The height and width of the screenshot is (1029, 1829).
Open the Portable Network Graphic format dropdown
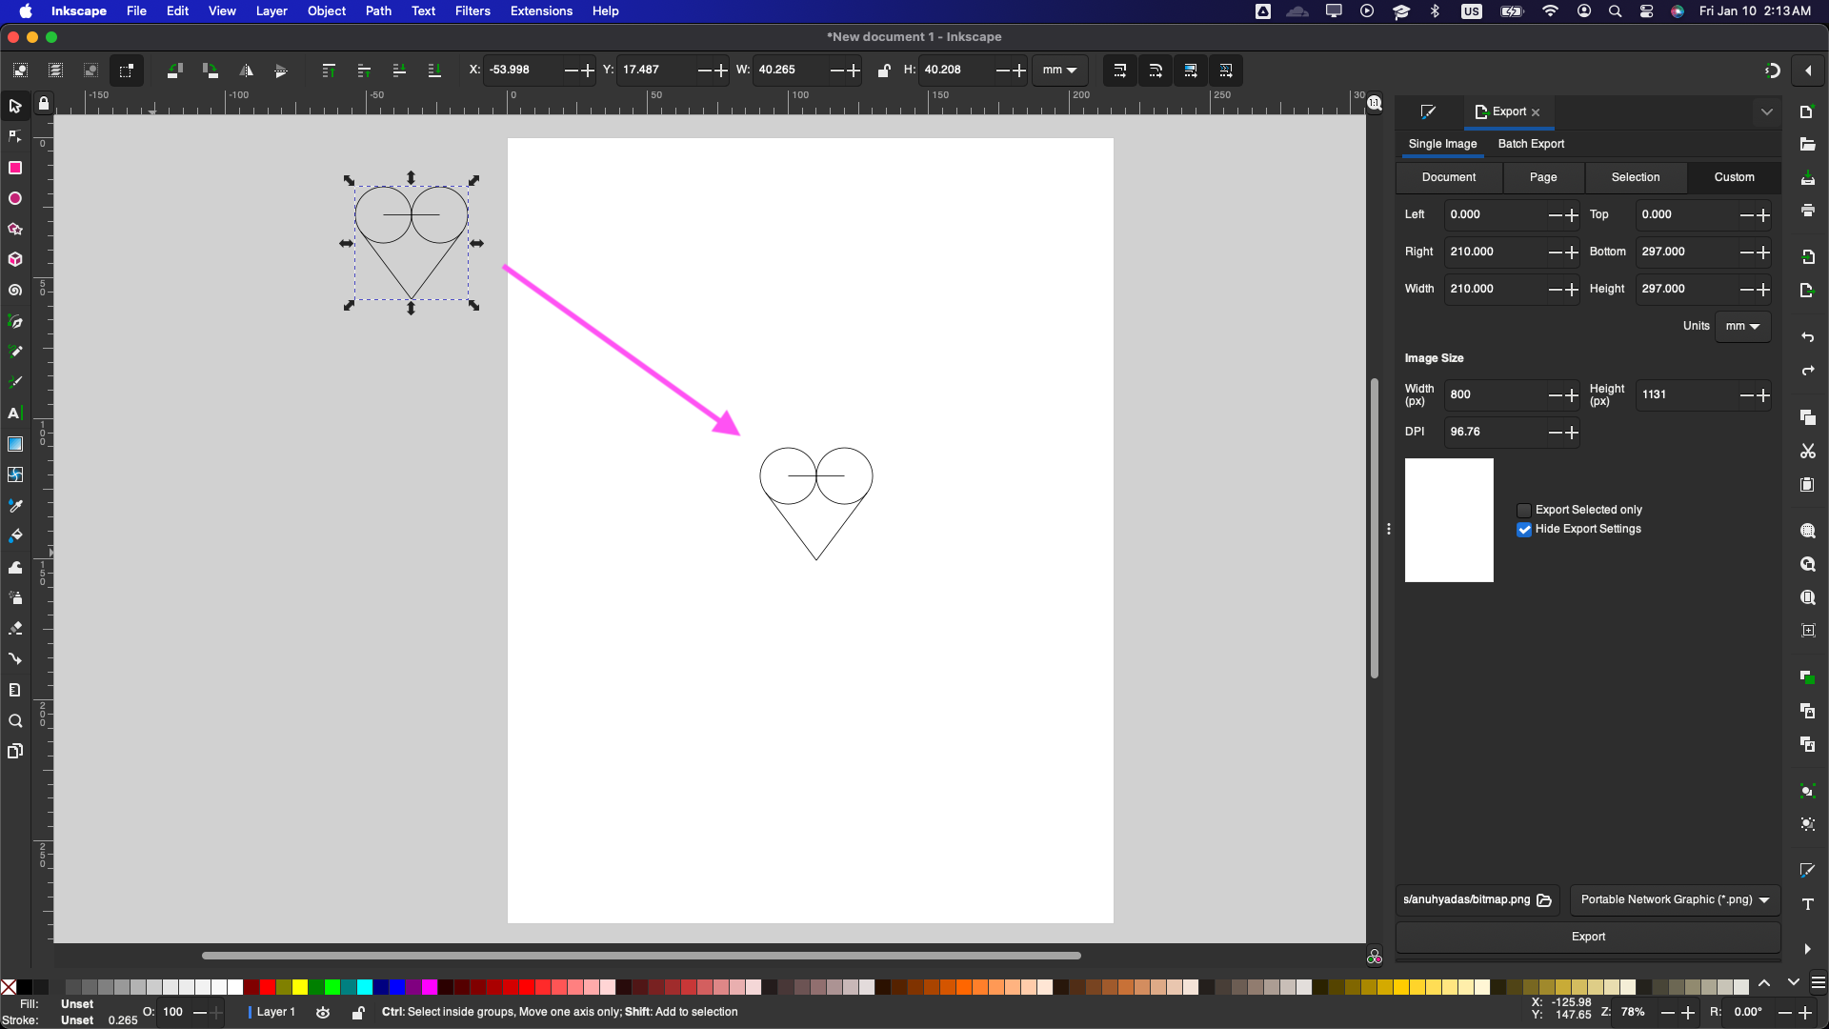[x=1675, y=899]
